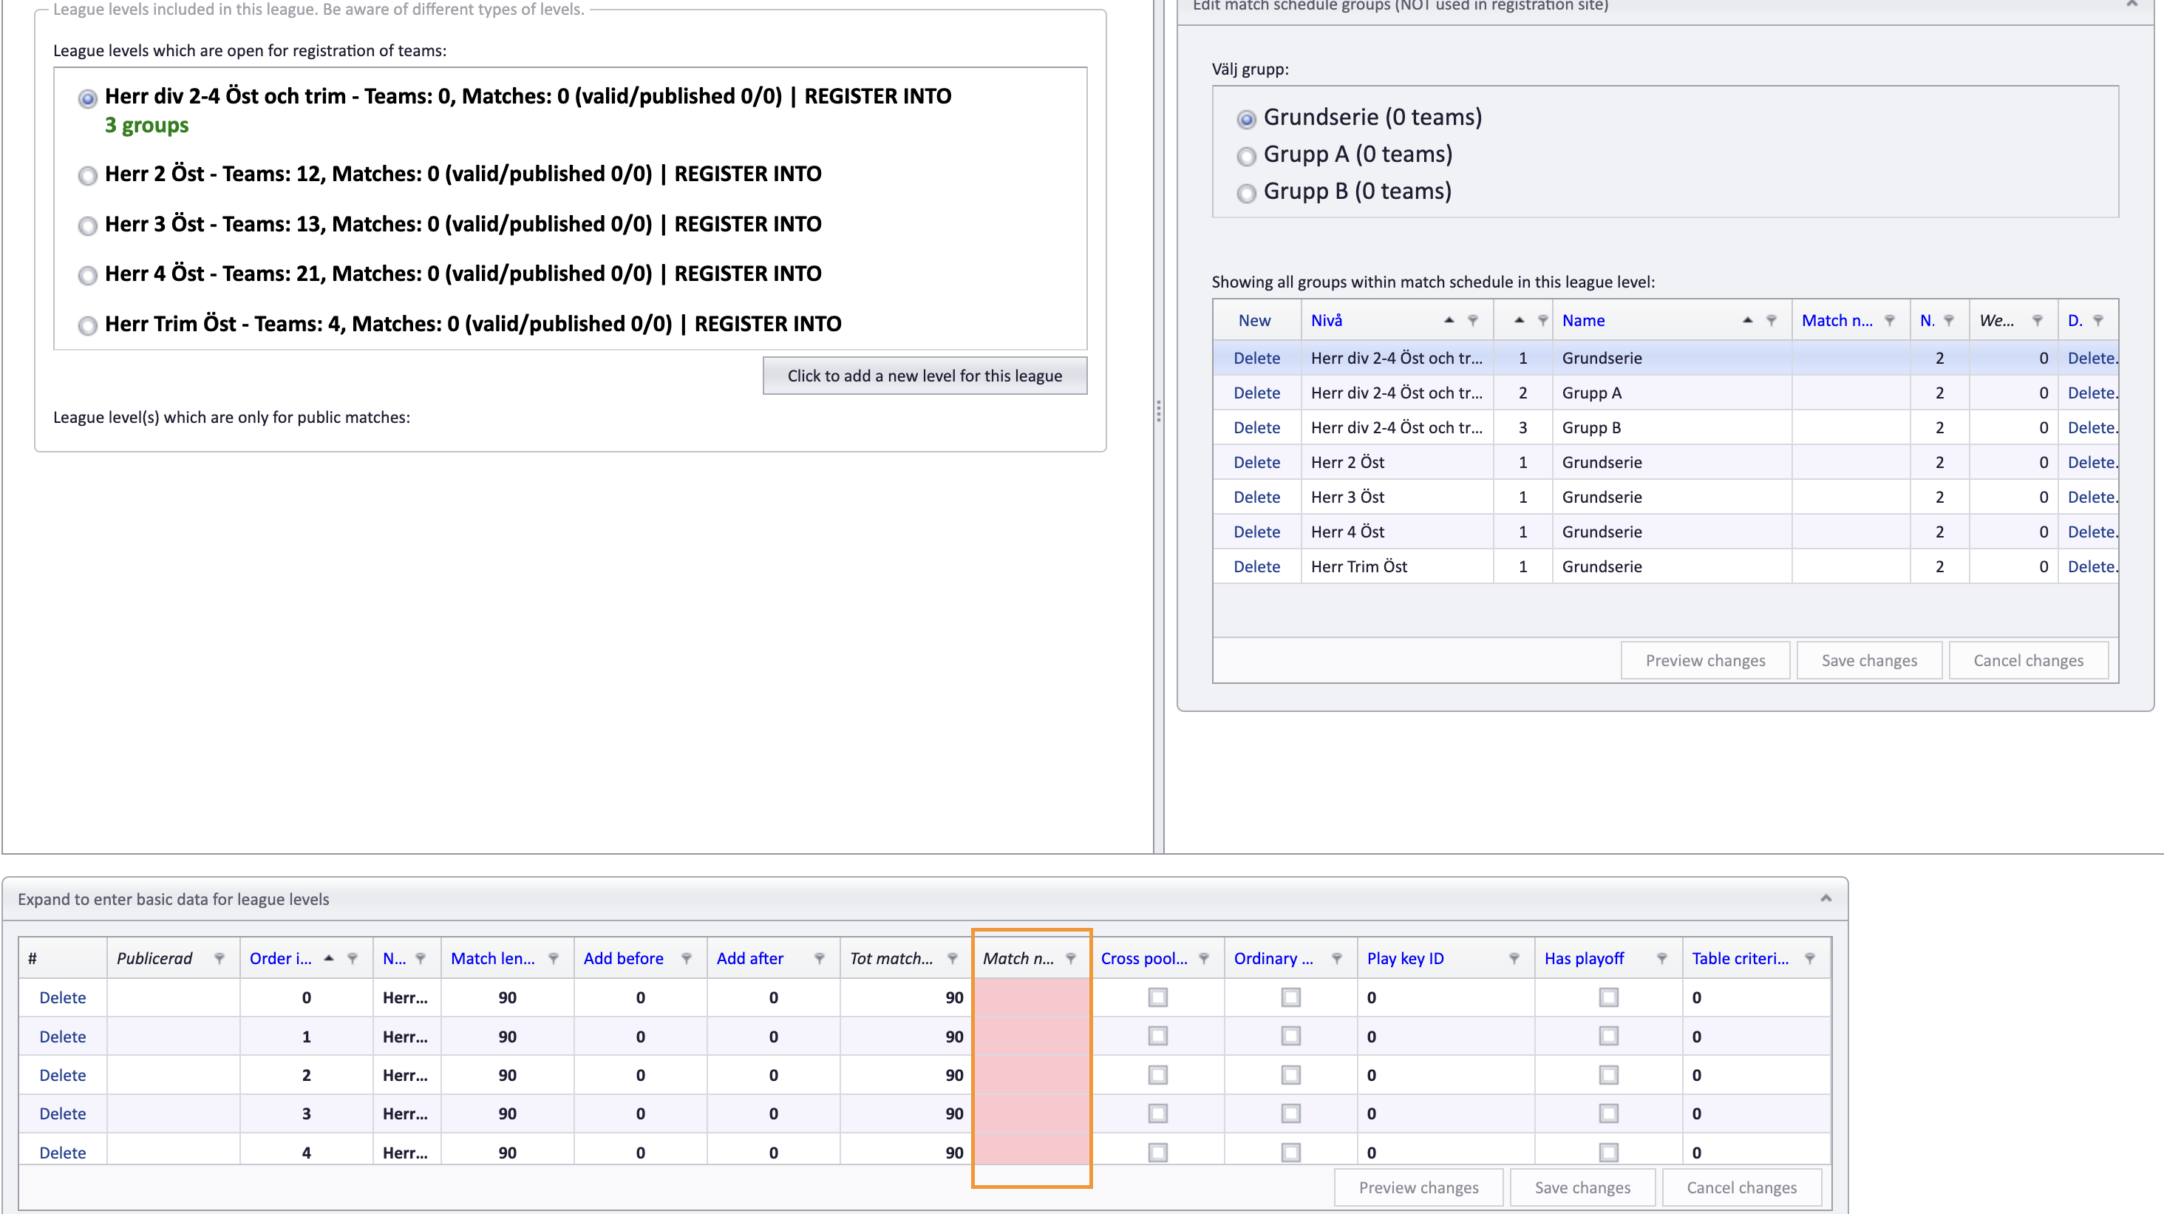Open filter icon on Add before column
This screenshot has width=2164, height=1214.
click(686, 959)
